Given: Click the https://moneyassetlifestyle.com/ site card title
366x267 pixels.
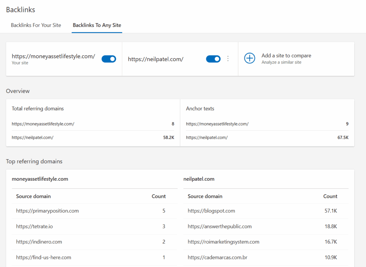Looking at the screenshot, I should coord(54,56).
